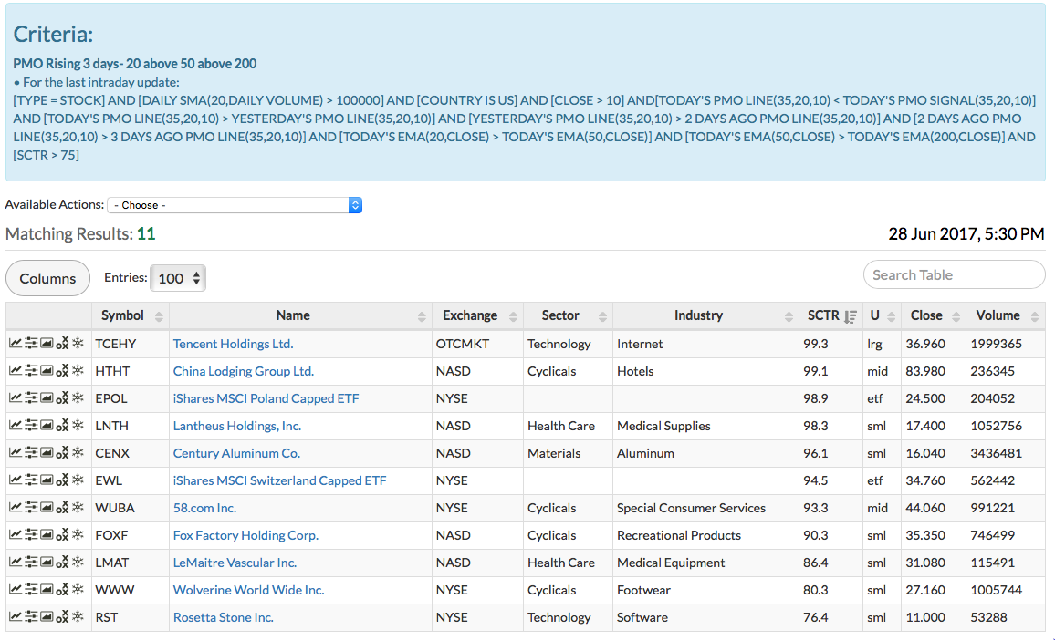Click snowflake icon in the RST row
This screenshot has width=1055, height=640.
pyautogui.click(x=78, y=617)
